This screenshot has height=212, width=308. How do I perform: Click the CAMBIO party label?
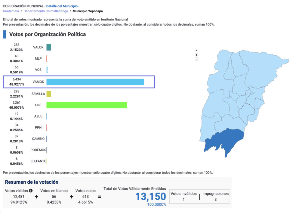tap(38, 139)
